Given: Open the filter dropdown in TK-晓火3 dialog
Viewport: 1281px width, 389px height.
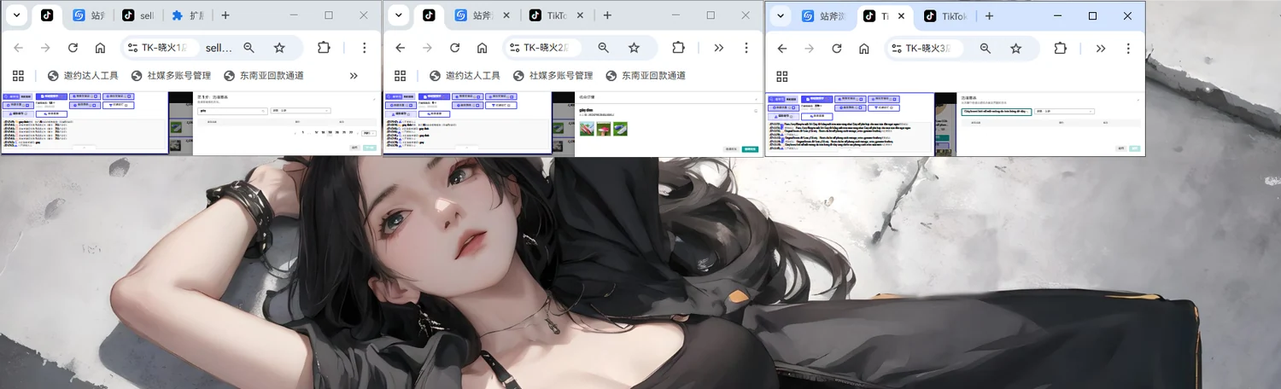Looking at the screenshot, I should pyautogui.click(x=1066, y=112).
